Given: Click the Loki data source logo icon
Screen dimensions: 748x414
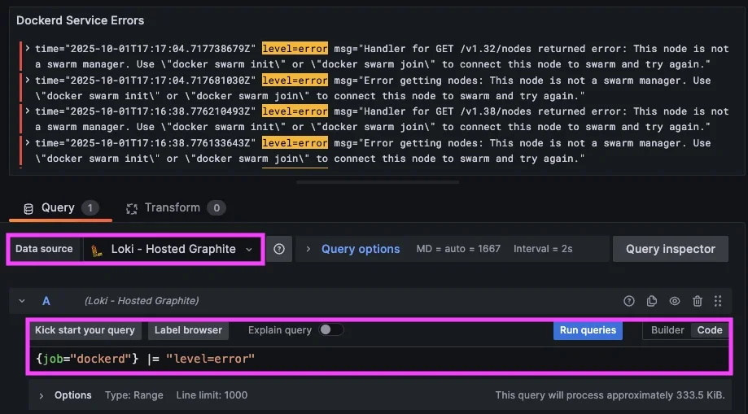Looking at the screenshot, I should point(98,250).
